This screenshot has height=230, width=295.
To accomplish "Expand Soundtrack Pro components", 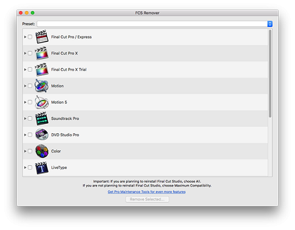I will click(25, 118).
